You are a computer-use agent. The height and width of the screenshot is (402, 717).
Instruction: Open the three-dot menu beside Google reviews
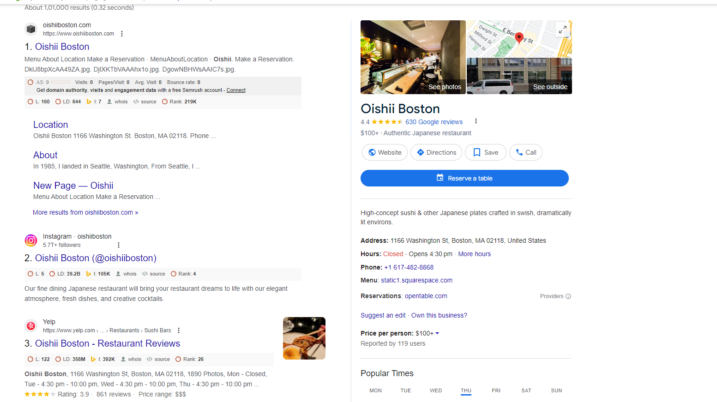point(476,121)
